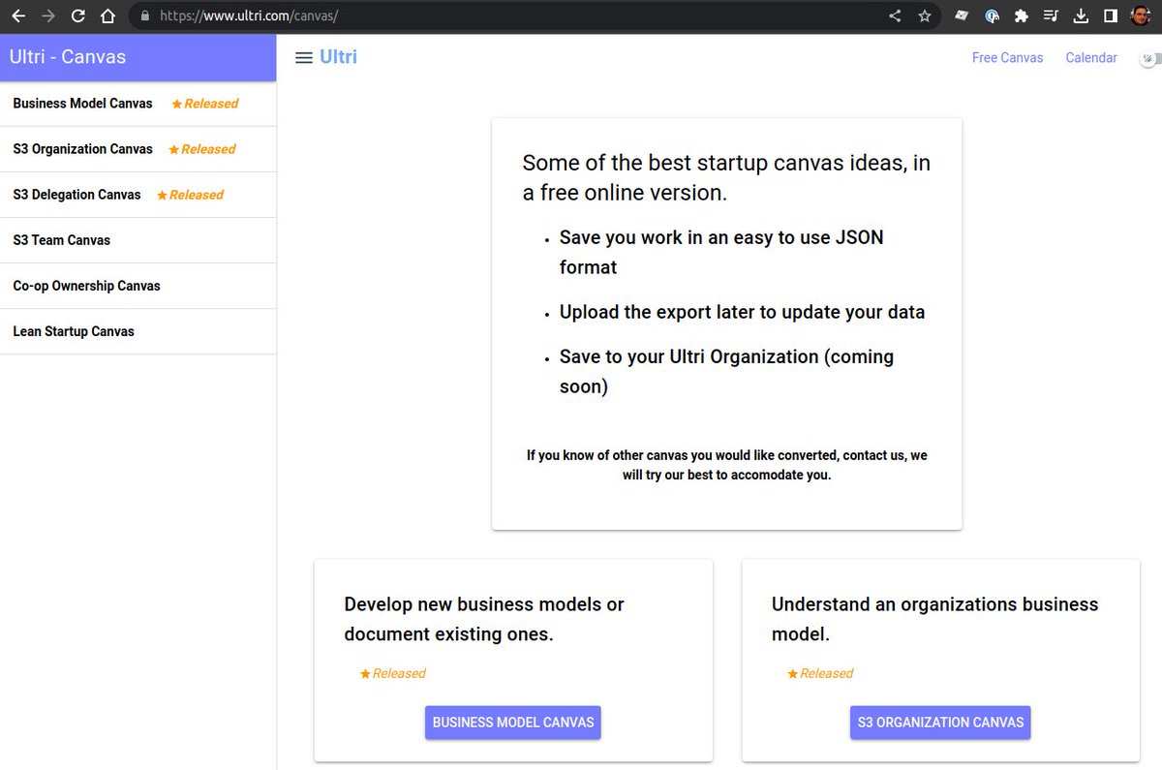The image size is (1162, 770).
Task: Click 'Develop new business models' card heading
Action: (x=484, y=619)
